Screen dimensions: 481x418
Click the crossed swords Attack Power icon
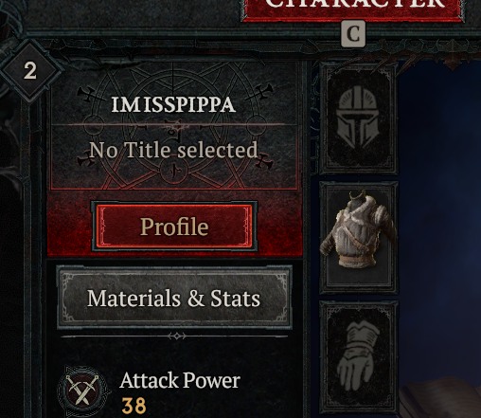point(82,391)
